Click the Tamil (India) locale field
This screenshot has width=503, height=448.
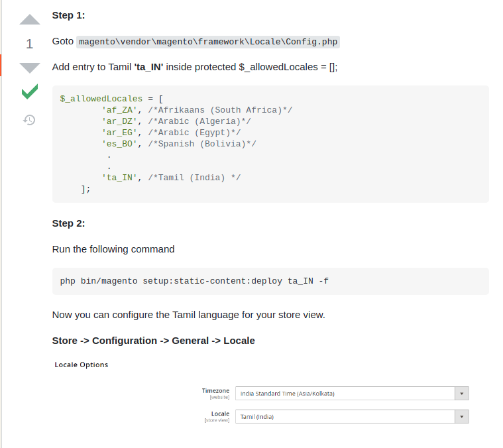pyautogui.click(x=345, y=417)
